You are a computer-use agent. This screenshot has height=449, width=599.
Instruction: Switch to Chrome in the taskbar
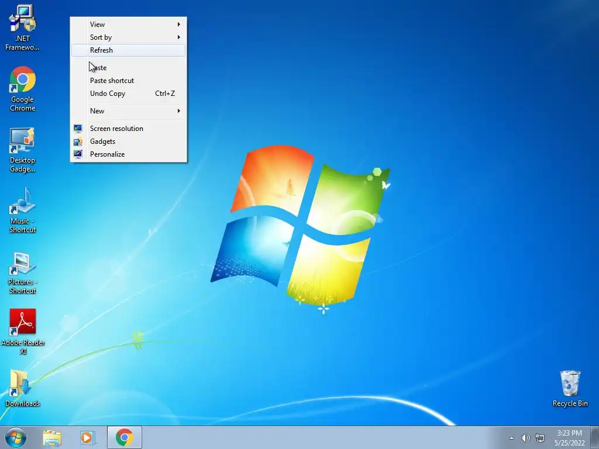[125, 437]
